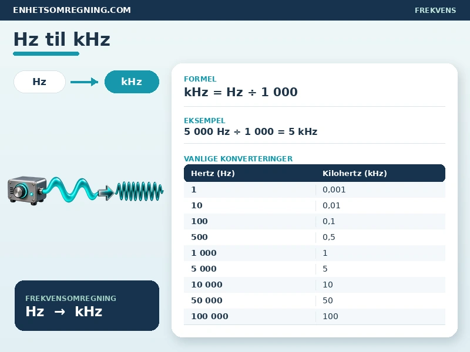This screenshot has width=470, height=352.
Task: Open the ENHETSOMREGNING.COM site logo link
Action: click(72, 10)
